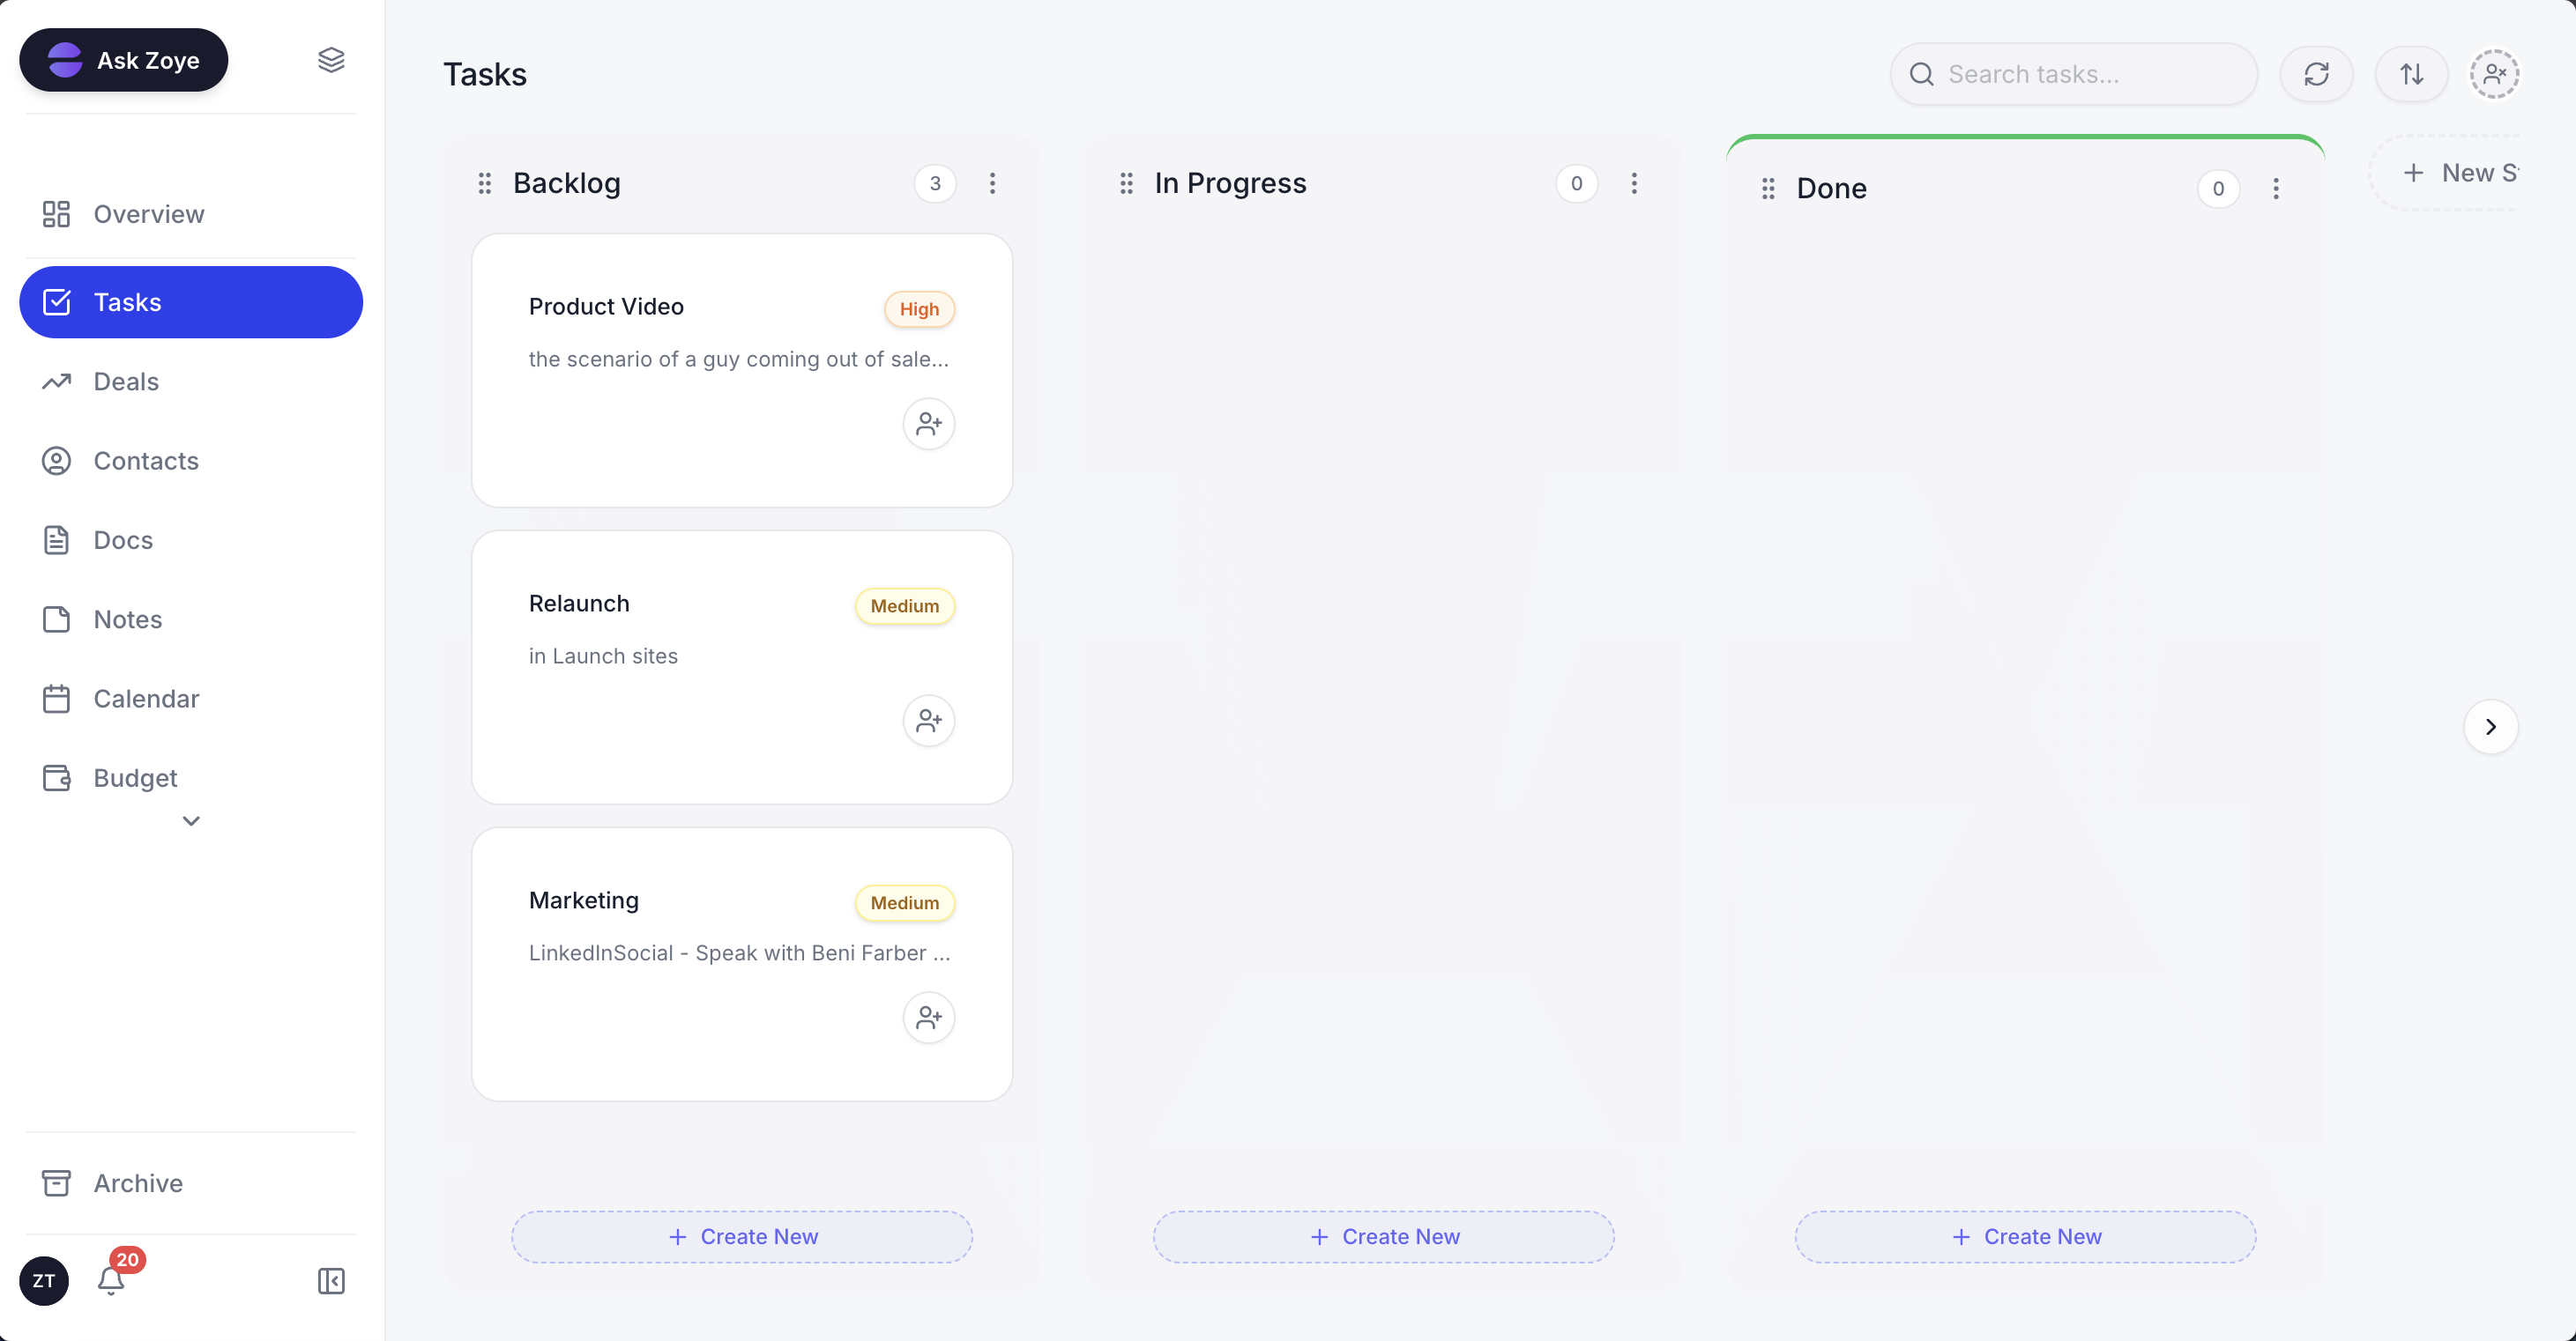
Task: Go to Deals in sidebar
Action: [x=126, y=382]
